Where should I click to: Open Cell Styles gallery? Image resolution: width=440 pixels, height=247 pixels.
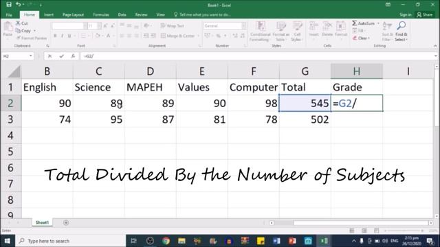click(297, 32)
